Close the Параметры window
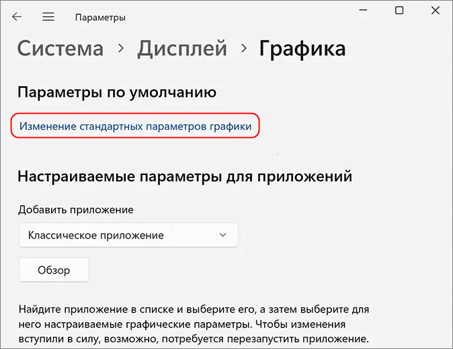This screenshot has height=349, width=453. pyautogui.click(x=435, y=10)
